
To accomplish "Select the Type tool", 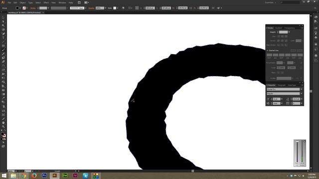I will coord(3,38).
